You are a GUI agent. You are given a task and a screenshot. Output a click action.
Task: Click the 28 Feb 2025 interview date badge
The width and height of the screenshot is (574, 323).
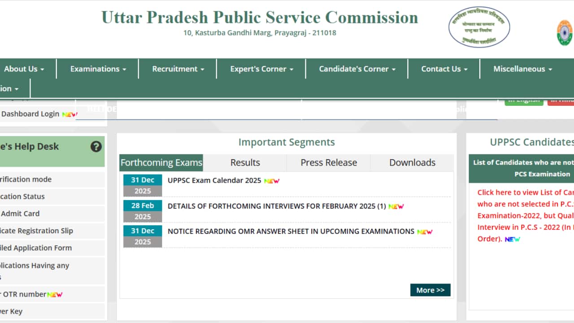tap(142, 211)
